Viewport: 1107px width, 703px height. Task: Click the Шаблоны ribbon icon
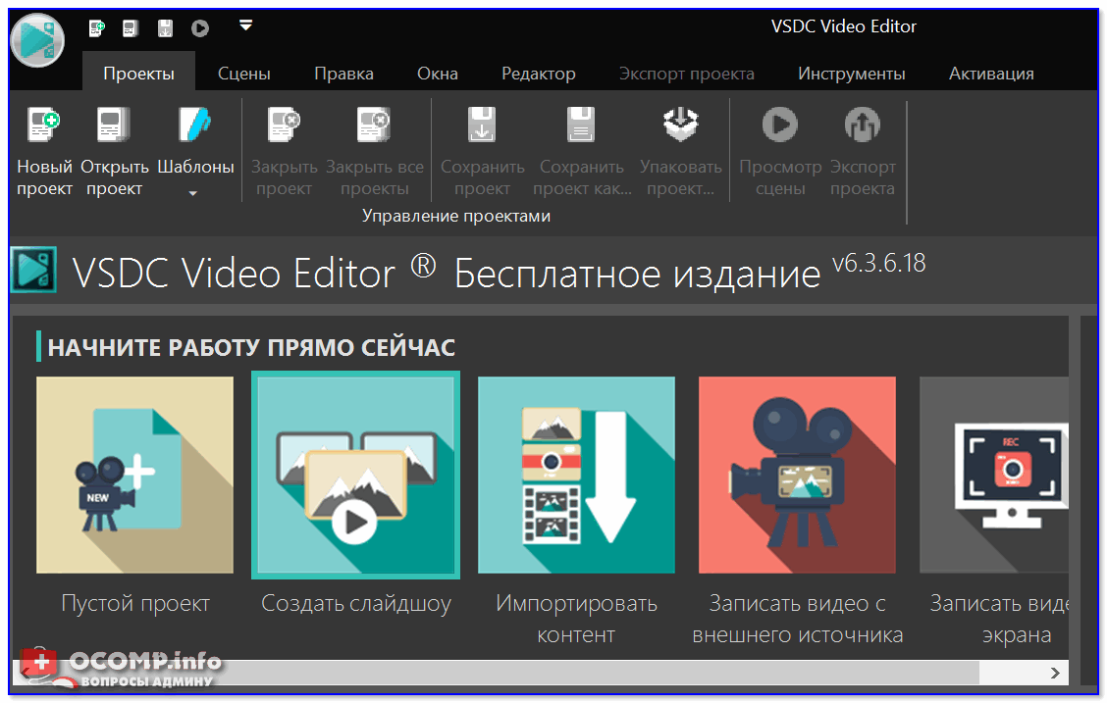[193, 126]
